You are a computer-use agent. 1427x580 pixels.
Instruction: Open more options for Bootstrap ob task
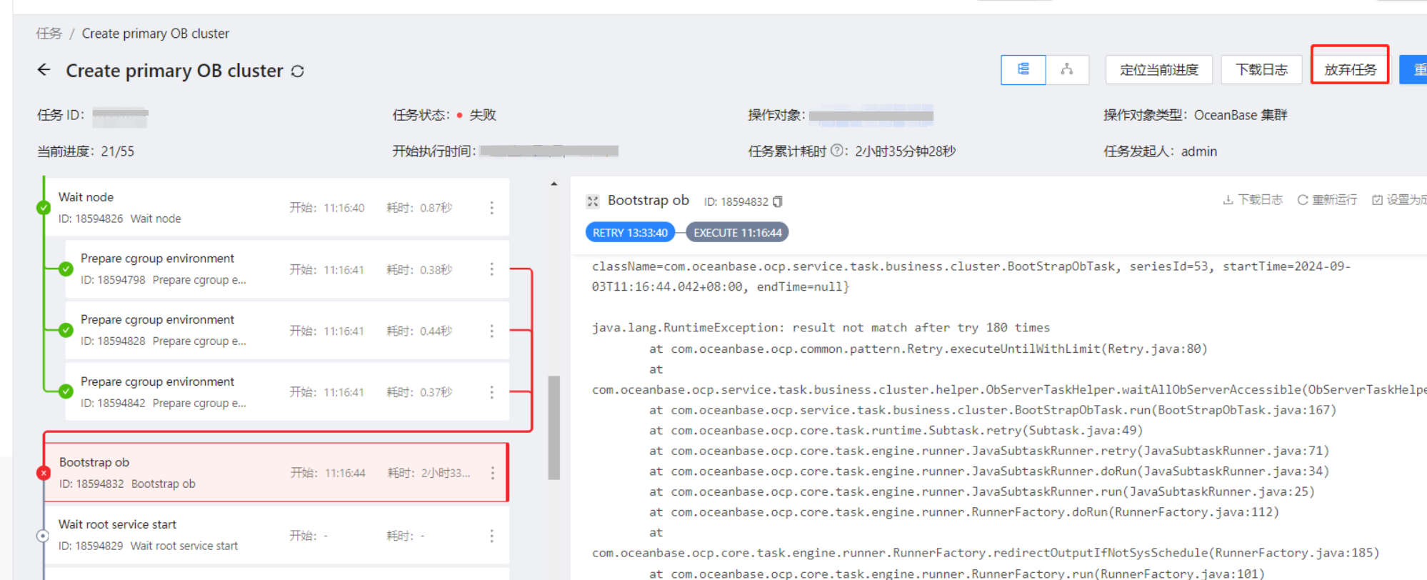(x=493, y=473)
